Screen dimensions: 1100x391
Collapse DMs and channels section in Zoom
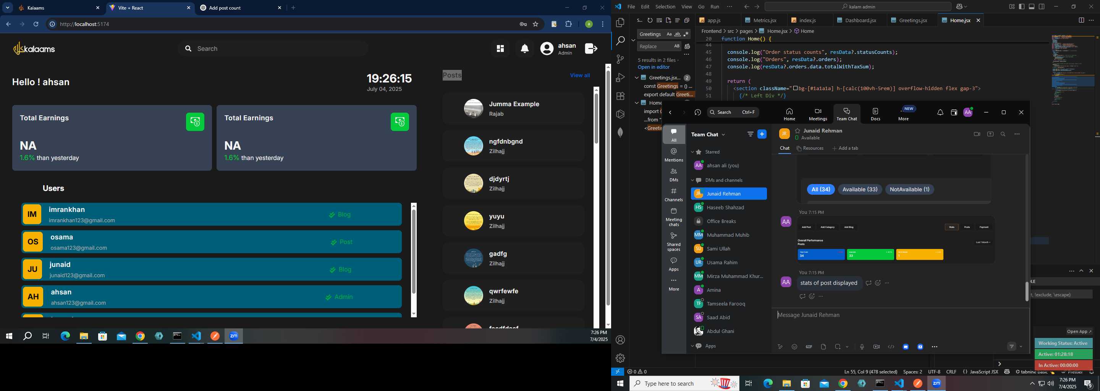[692, 180]
